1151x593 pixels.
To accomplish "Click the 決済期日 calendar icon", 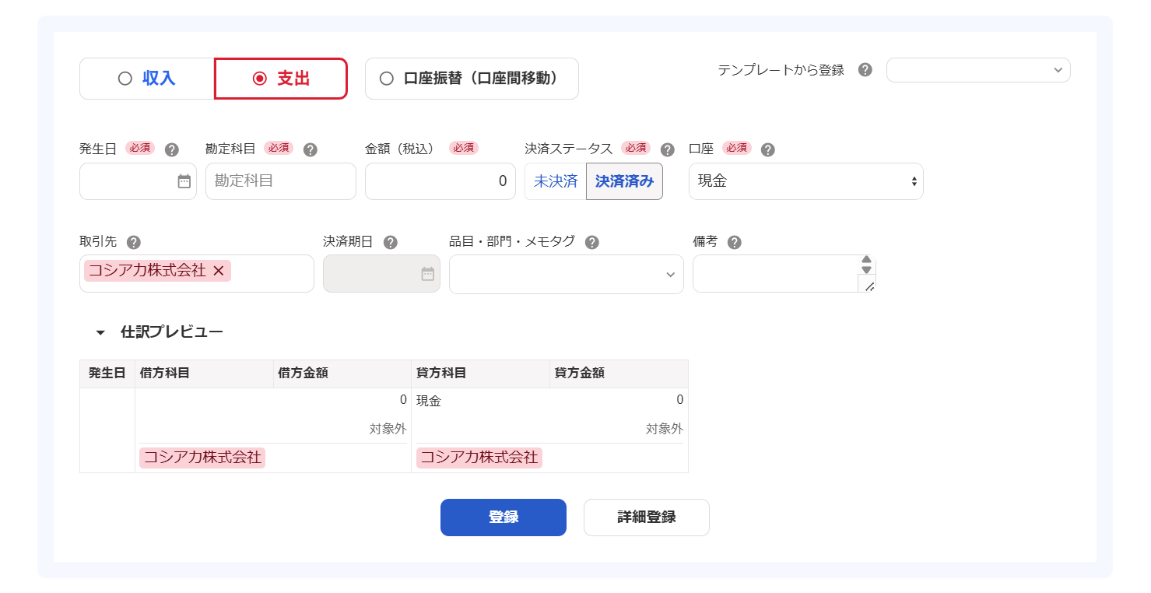I will pyautogui.click(x=427, y=274).
